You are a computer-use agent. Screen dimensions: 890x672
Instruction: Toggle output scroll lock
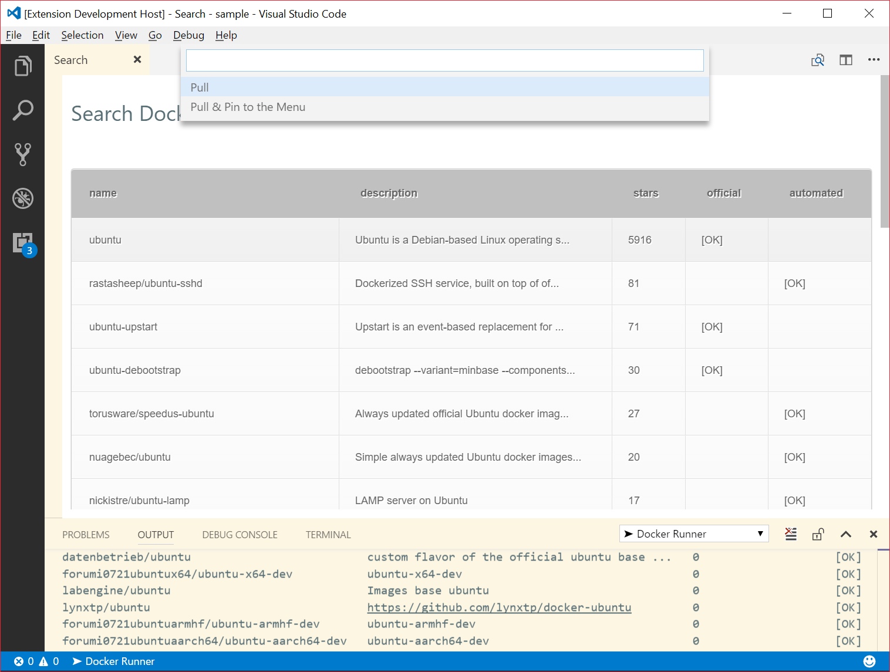[818, 534]
